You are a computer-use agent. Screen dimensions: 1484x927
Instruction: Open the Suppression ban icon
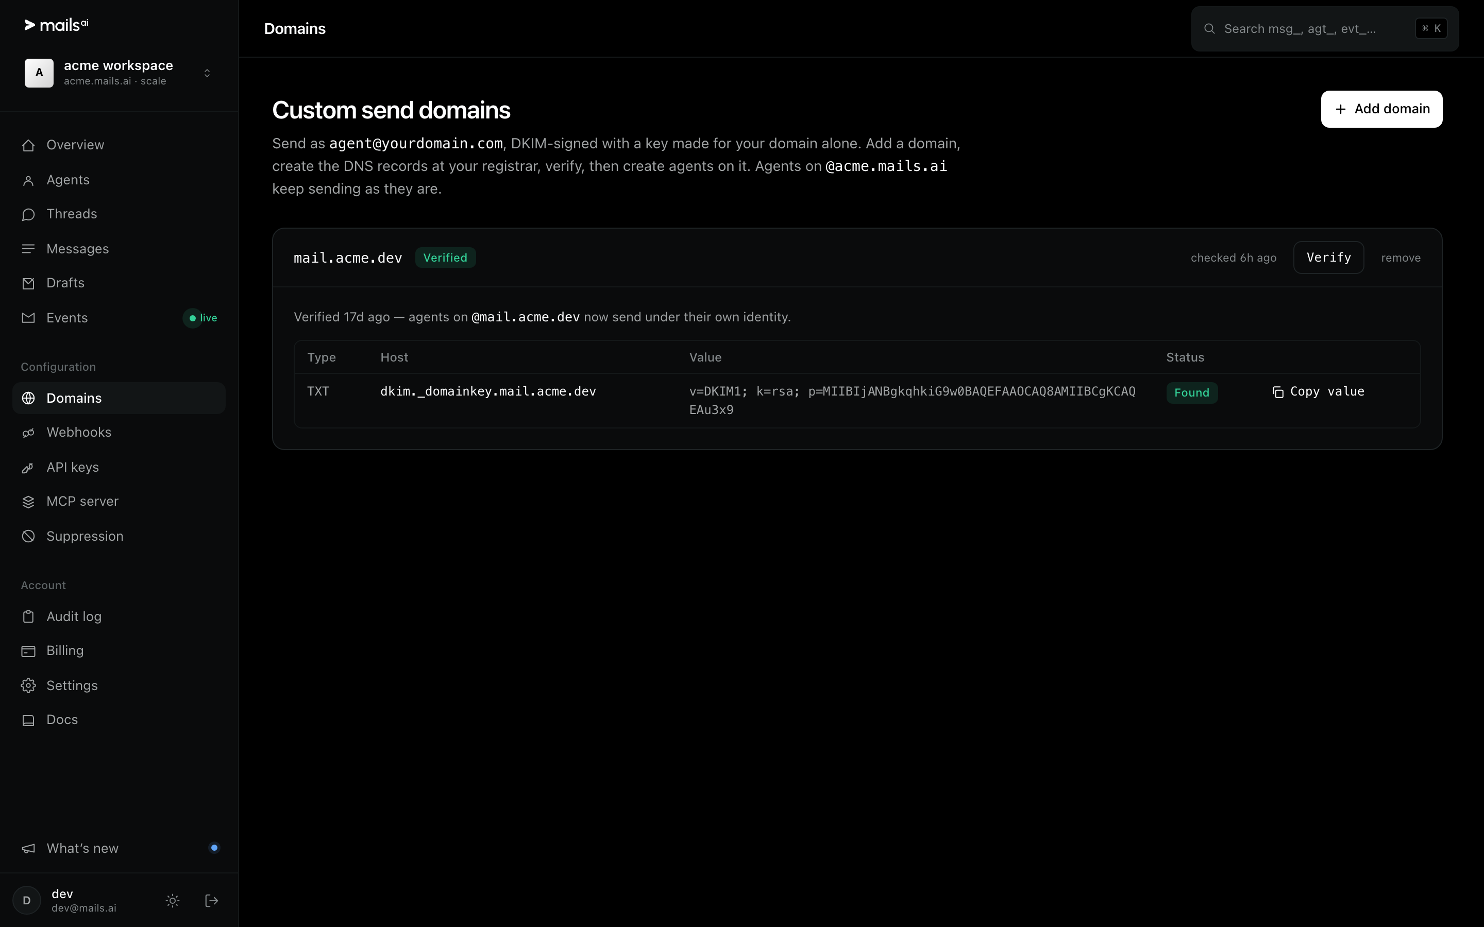tap(28, 537)
